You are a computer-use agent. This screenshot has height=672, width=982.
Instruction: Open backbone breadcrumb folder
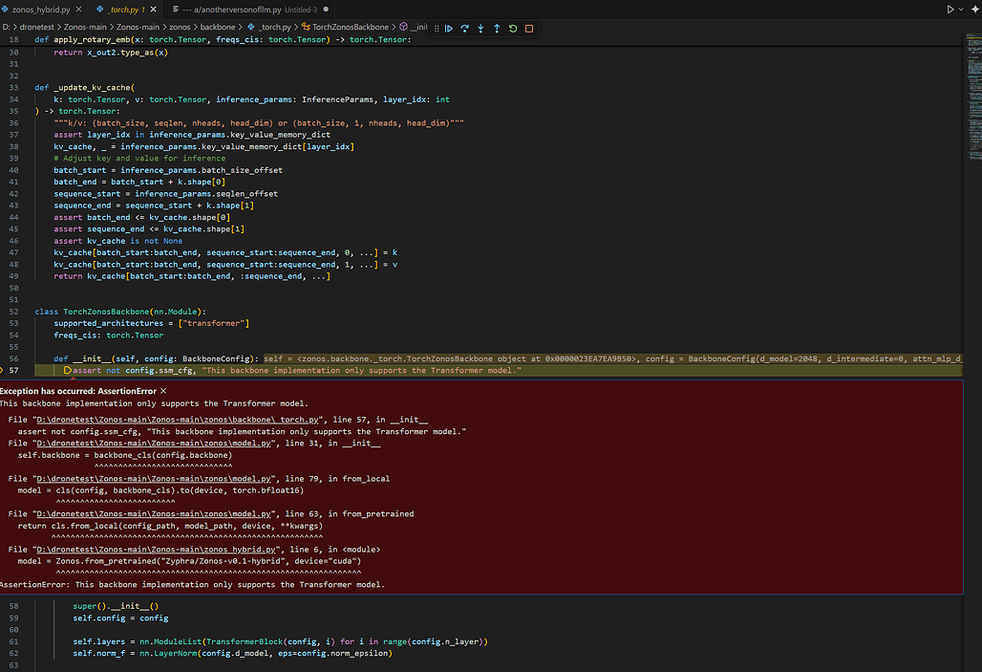(x=217, y=27)
